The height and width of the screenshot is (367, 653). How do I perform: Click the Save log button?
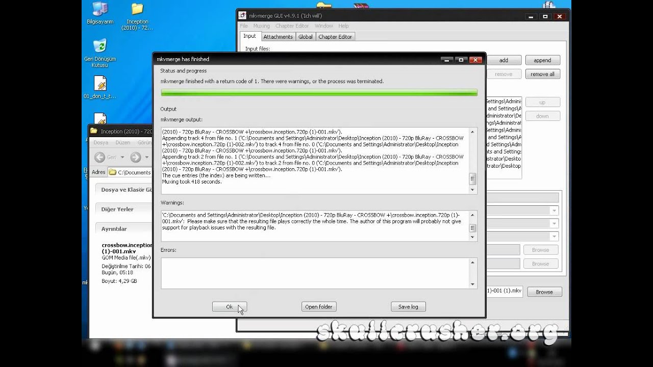tap(408, 307)
